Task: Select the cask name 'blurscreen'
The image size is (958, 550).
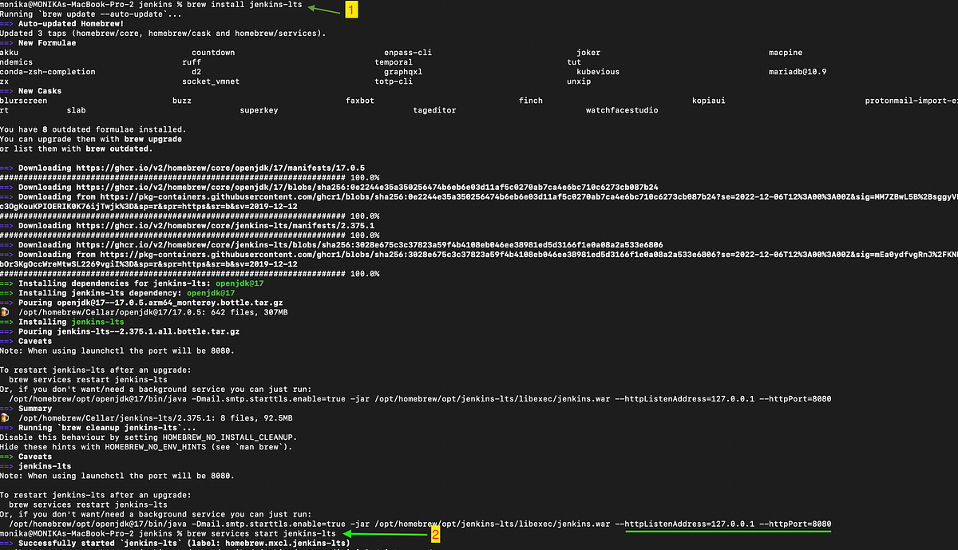Action: pos(24,101)
